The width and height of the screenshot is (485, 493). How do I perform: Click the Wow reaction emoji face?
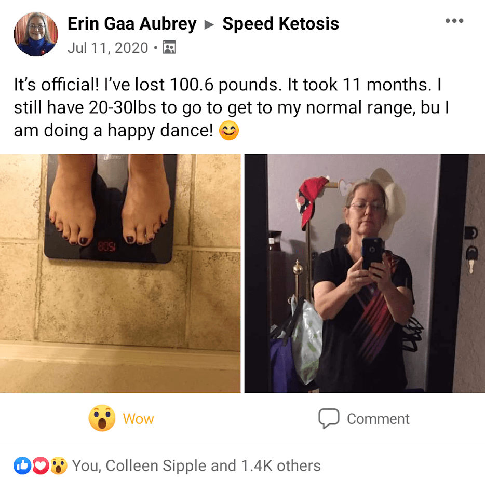[x=102, y=418]
